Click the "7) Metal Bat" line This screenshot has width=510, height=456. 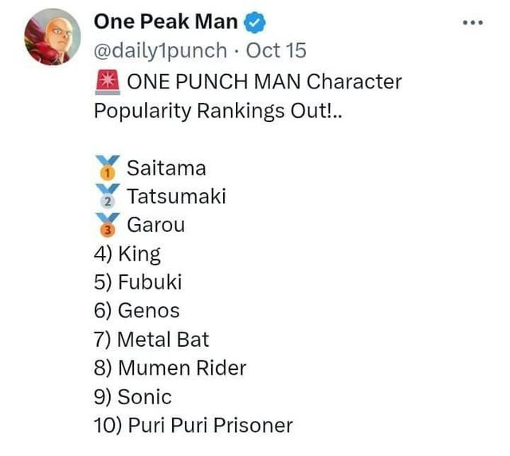[151, 340]
